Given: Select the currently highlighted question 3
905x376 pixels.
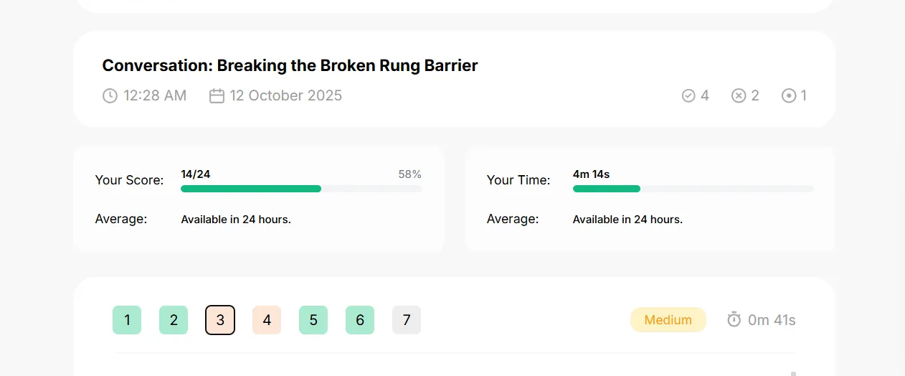Looking at the screenshot, I should pos(220,320).
